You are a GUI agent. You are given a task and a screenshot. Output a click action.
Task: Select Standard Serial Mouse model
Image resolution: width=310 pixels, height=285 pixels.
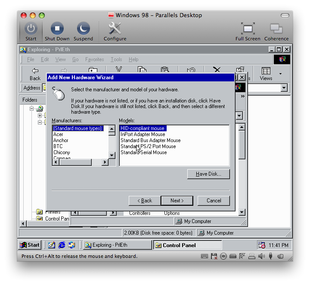pyautogui.click(x=143, y=152)
